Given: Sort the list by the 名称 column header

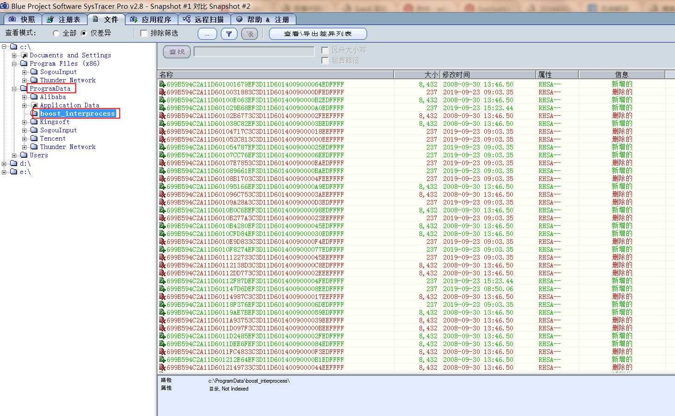Looking at the screenshot, I should tap(275, 75).
